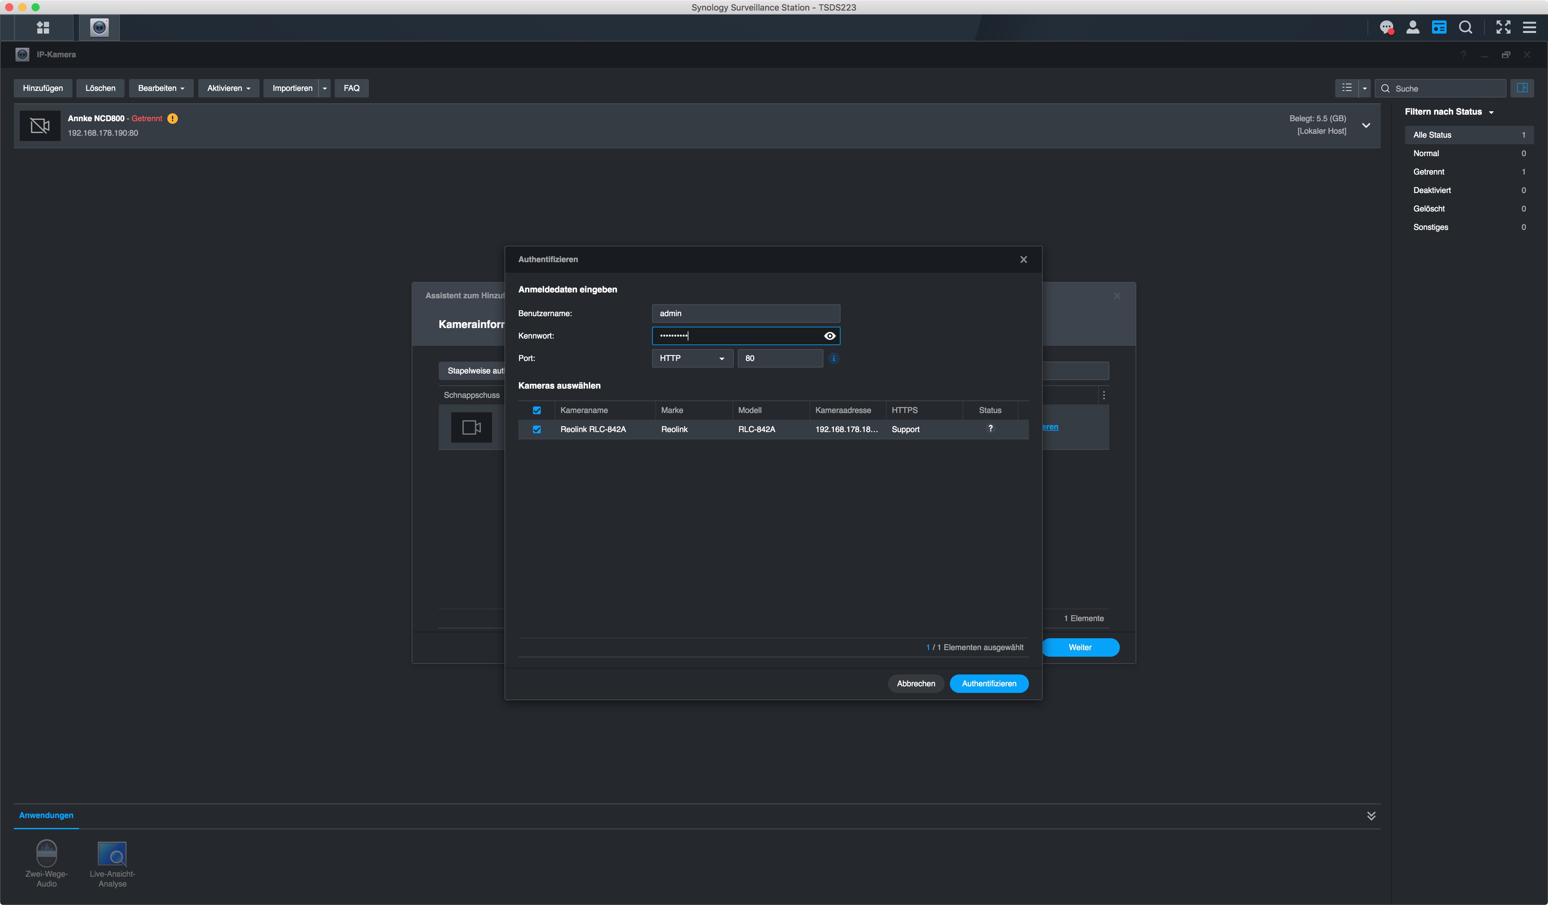Open the top bar search icon
This screenshot has width=1548, height=905.
coord(1465,27)
